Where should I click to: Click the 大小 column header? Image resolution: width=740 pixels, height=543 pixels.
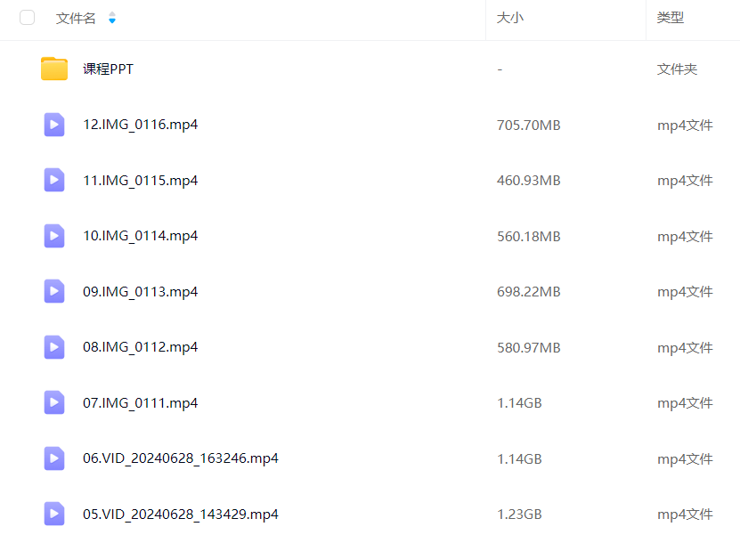[x=510, y=18]
